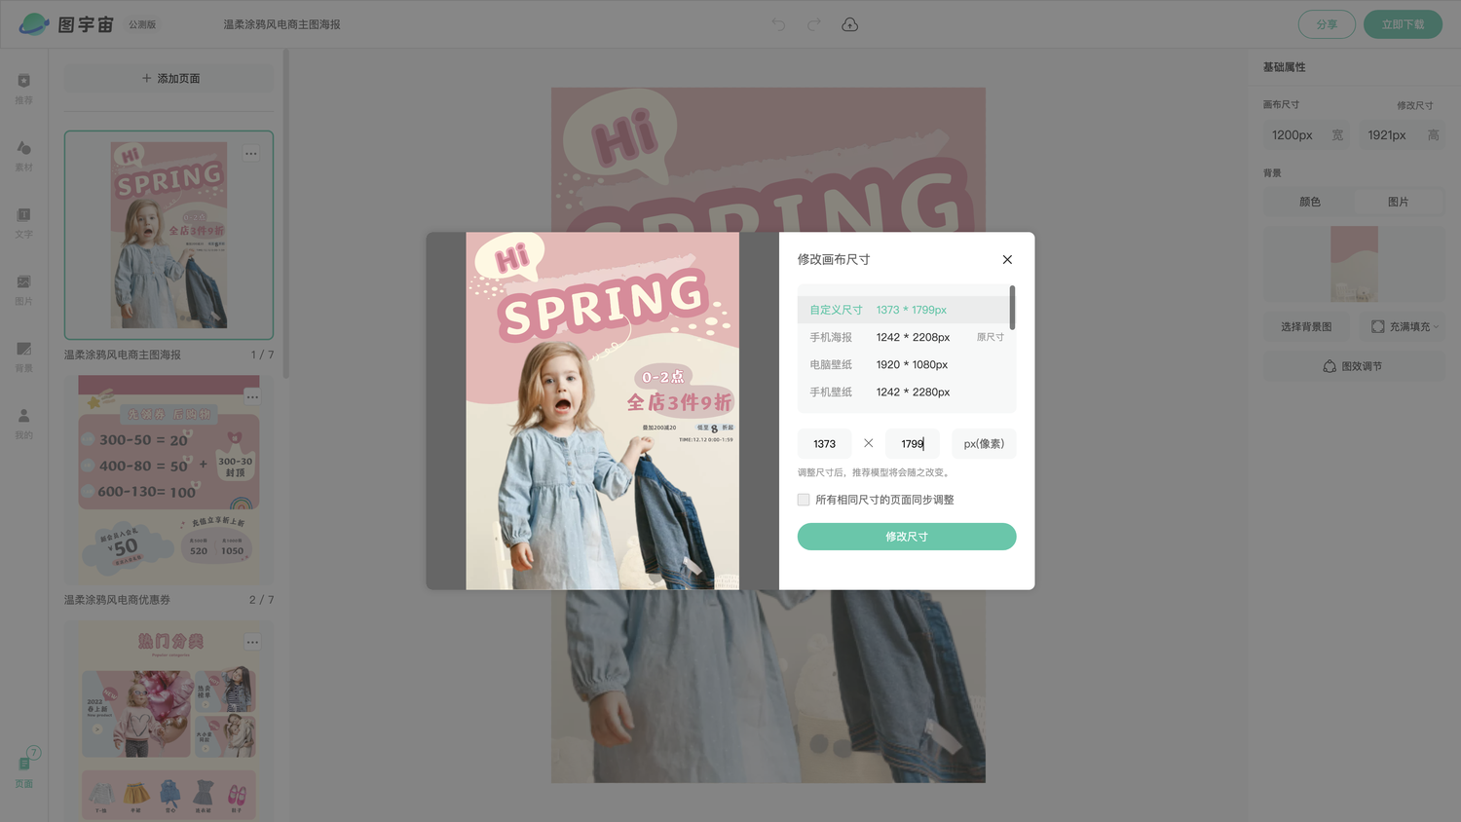
Task: Click the 选择背景图 button
Action: click(1306, 326)
